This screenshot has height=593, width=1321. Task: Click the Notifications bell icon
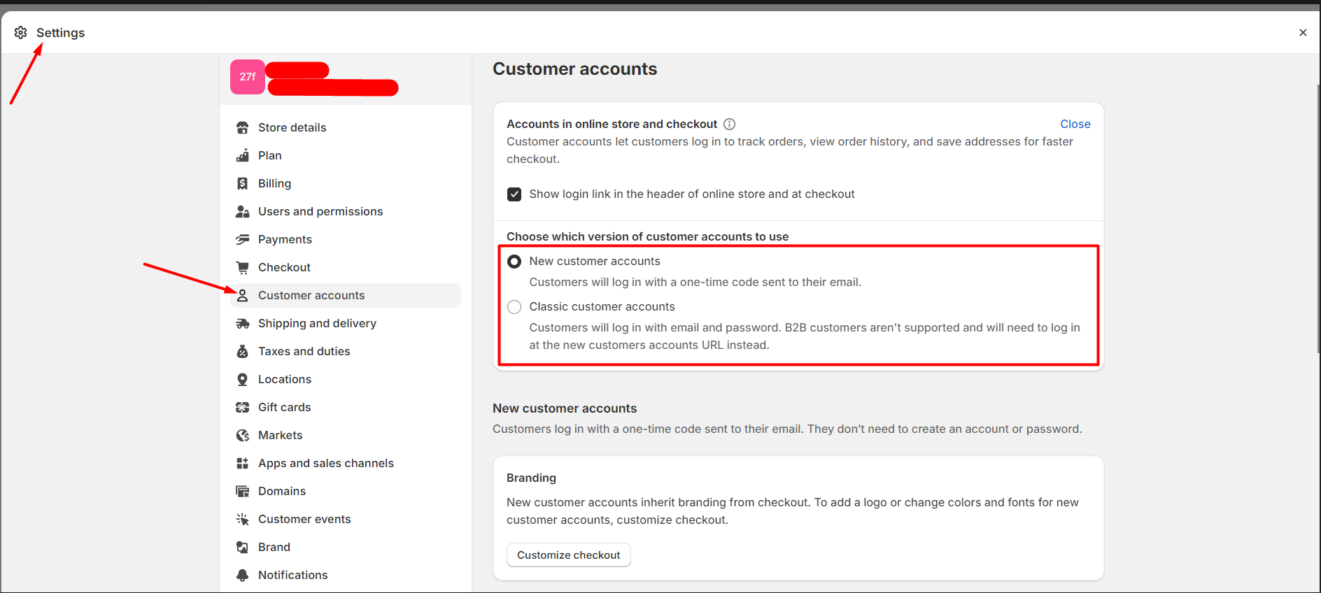pos(243,575)
